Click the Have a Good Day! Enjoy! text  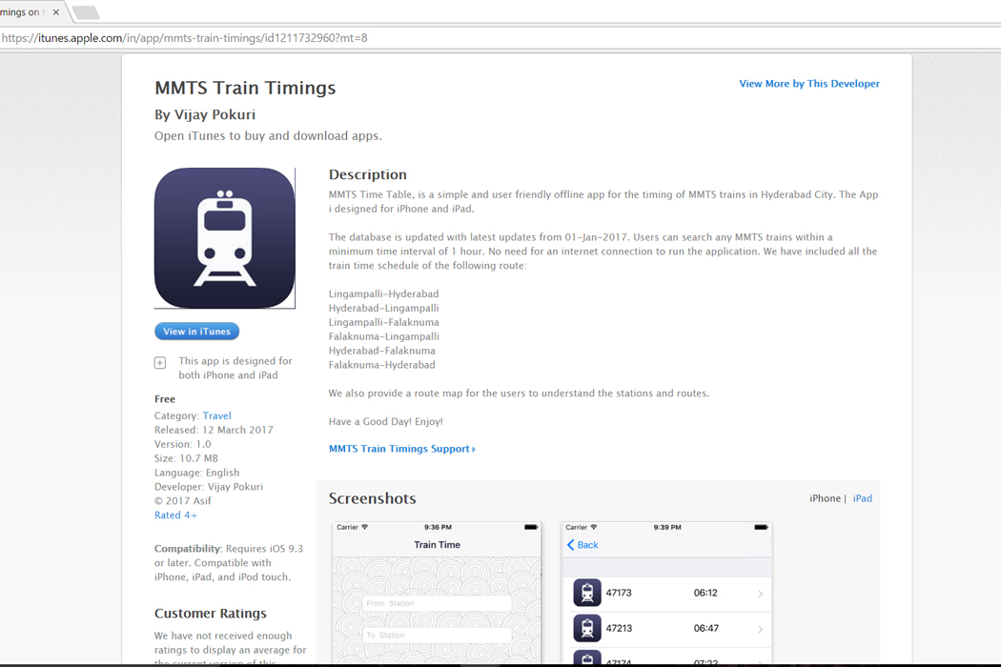click(385, 422)
